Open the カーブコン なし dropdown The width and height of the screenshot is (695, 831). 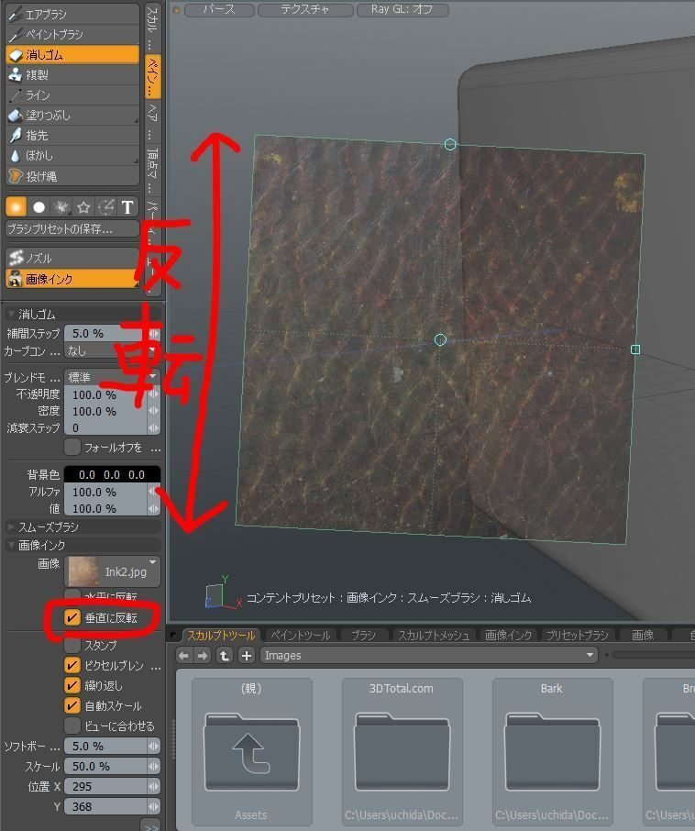click(x=112, y=350)
